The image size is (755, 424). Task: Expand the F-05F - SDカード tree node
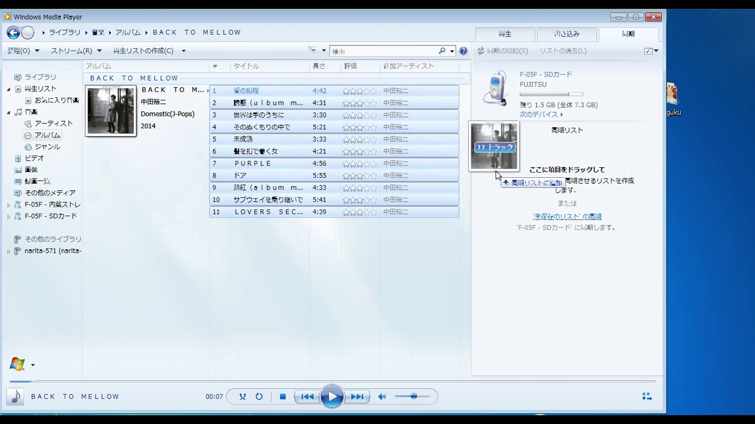pyautogui.click(x=9, y=217)
